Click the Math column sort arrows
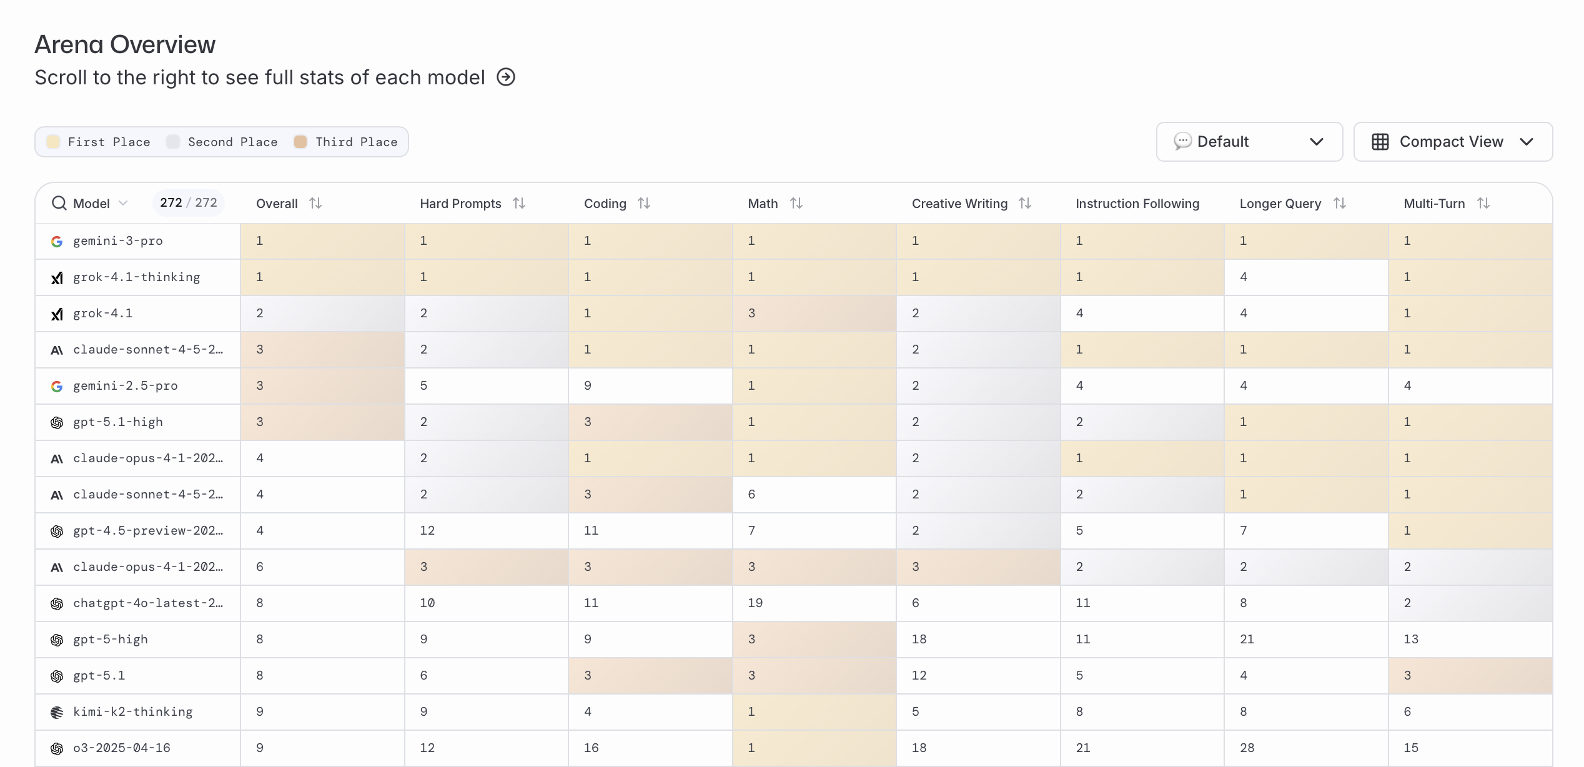This screenshot has height=767, width=1584. [x=796, y=203]
